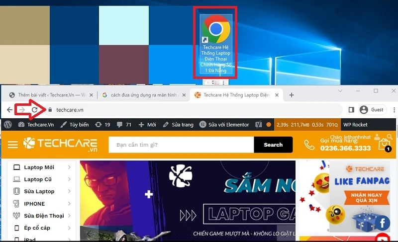Click the browser back arrow
Viewport: 398px width, 242px height.
[x=10, y=110]
